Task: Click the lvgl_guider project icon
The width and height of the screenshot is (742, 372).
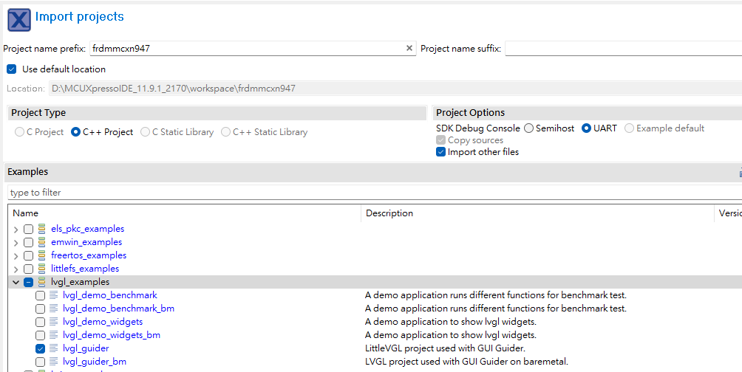Action: click(x=53, y=348)
